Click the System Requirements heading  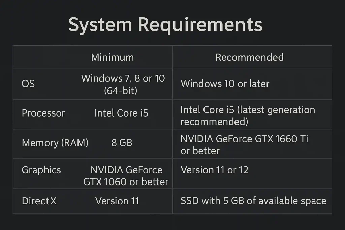point(165,25)
